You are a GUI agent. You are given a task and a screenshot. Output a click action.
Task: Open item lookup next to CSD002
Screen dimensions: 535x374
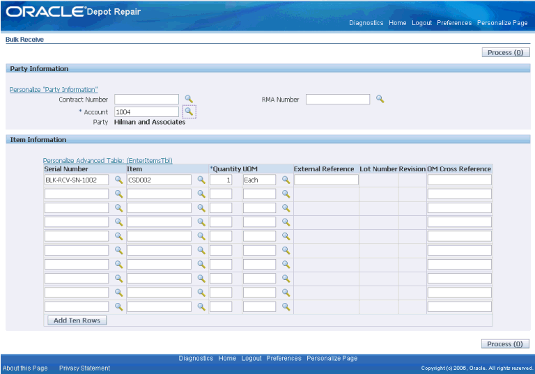201,180
